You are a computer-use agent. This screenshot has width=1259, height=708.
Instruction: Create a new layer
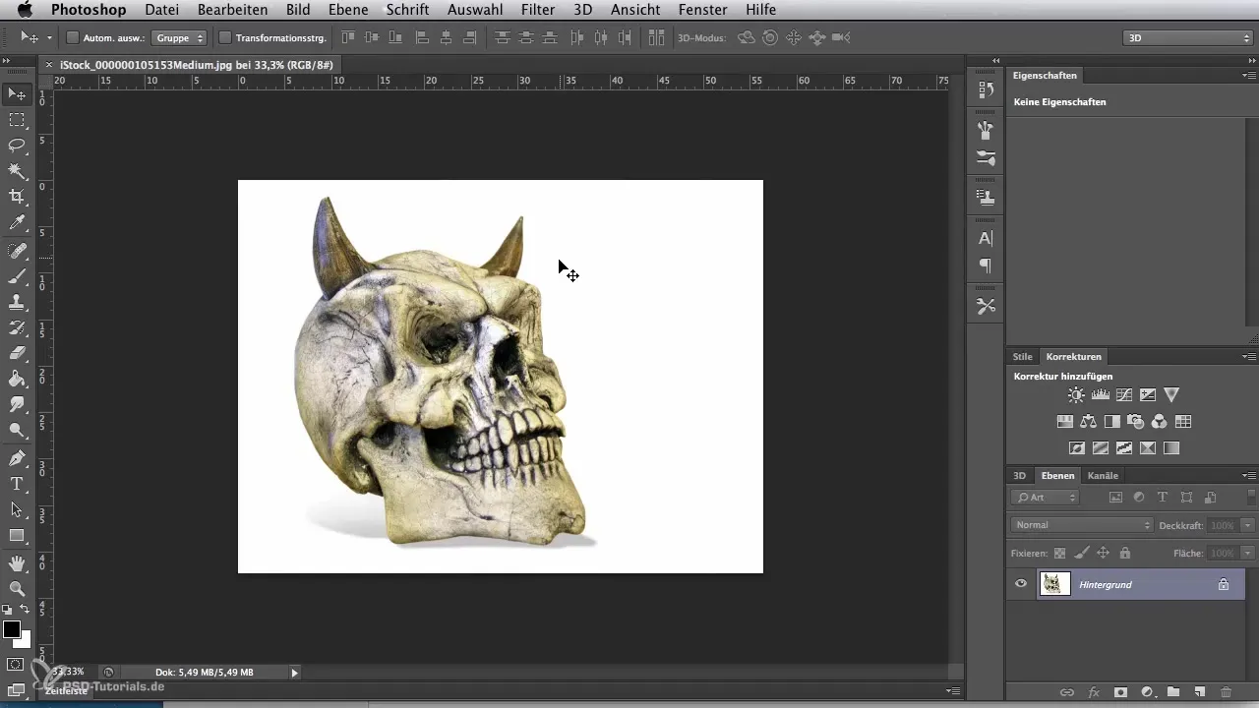(1199, 692)
